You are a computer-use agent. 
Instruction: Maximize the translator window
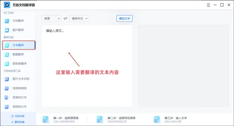pyautogui.click(x=222, y=5)
